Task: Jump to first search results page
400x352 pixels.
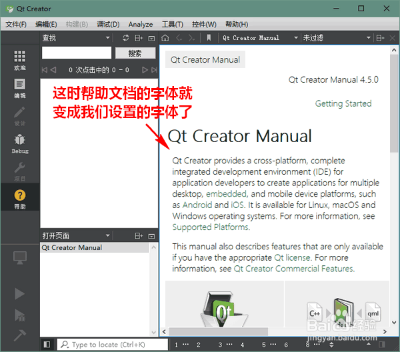Action: tap(45, 69)
